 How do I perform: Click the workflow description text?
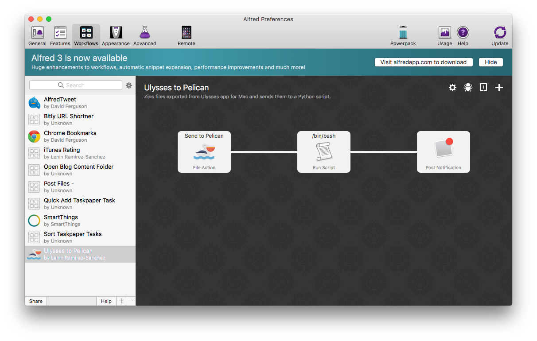237,97
